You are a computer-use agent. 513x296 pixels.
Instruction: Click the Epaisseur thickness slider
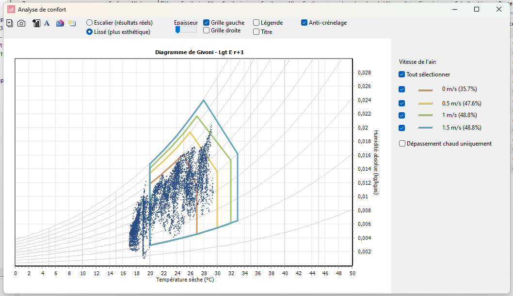click(186, 30)
